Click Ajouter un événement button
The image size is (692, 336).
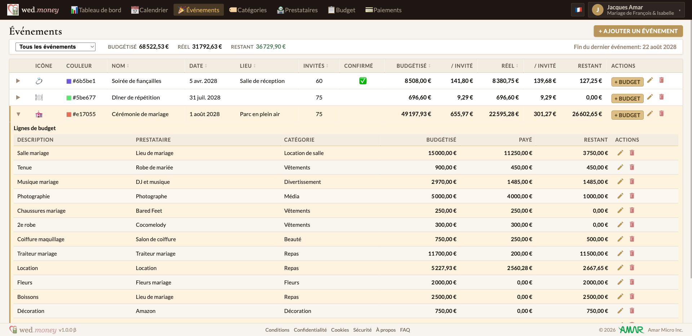(x=638, y=31)
